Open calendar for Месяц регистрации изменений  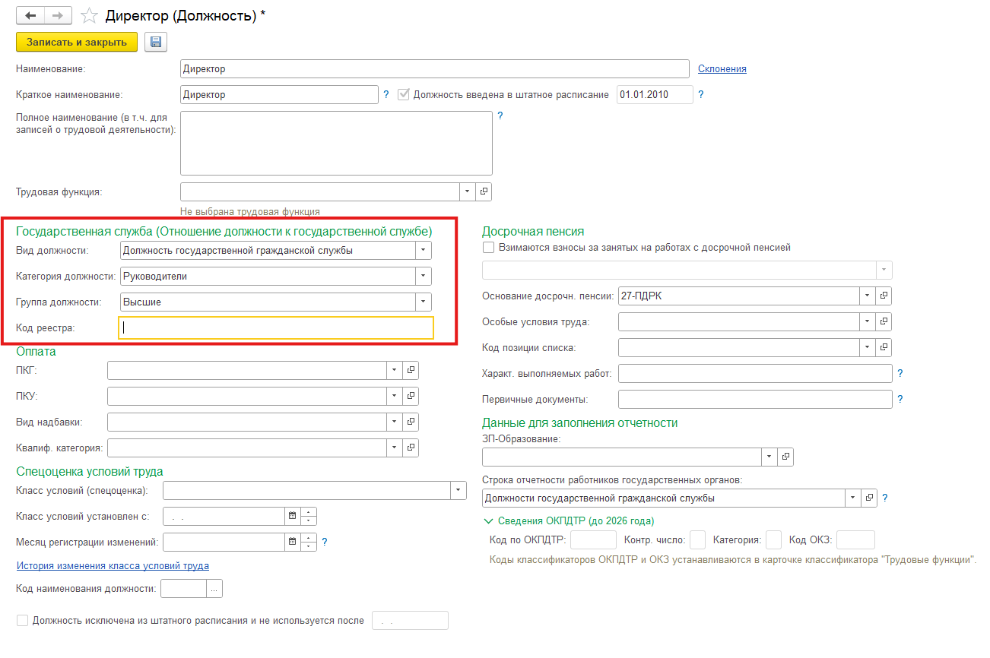point(292,543)
